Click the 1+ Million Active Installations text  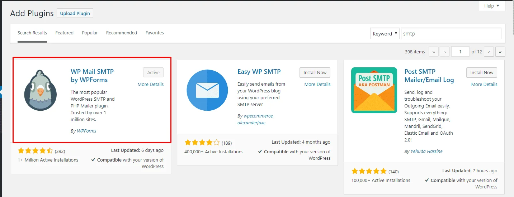48,160
